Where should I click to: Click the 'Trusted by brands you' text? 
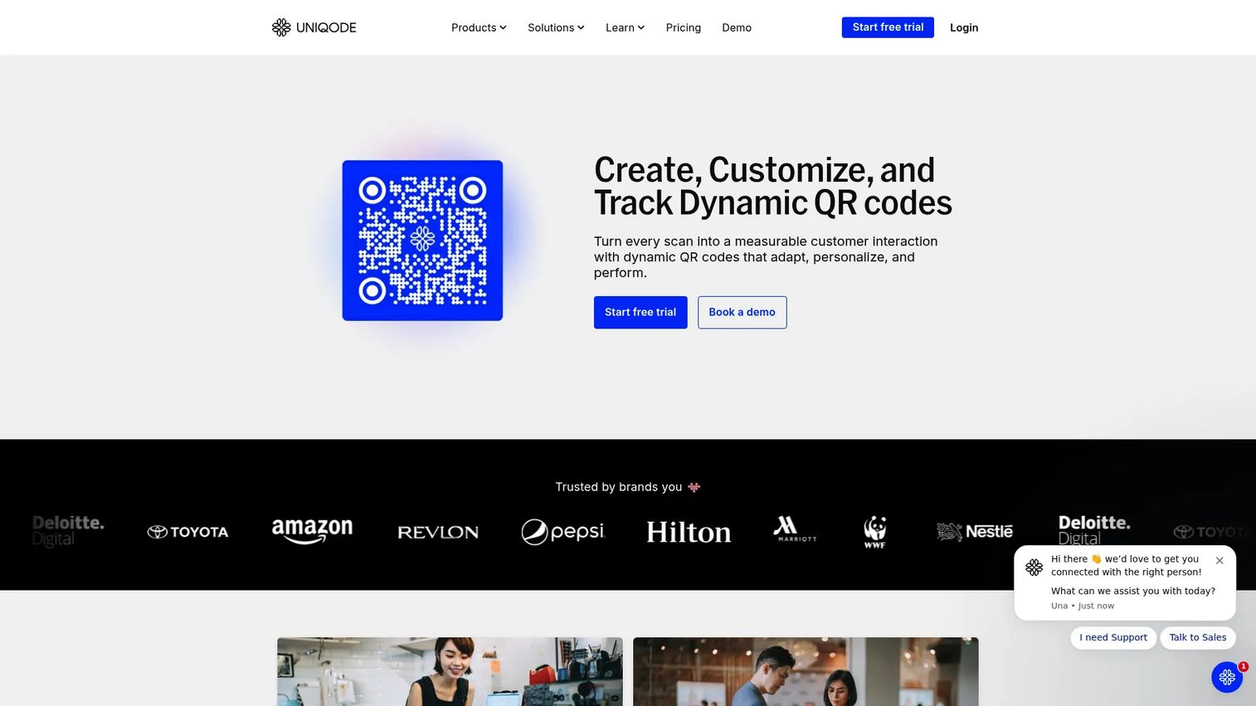pos(619,487)
